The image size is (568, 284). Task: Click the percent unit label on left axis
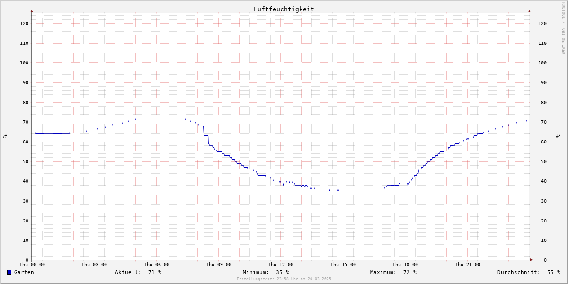point(5,136)
